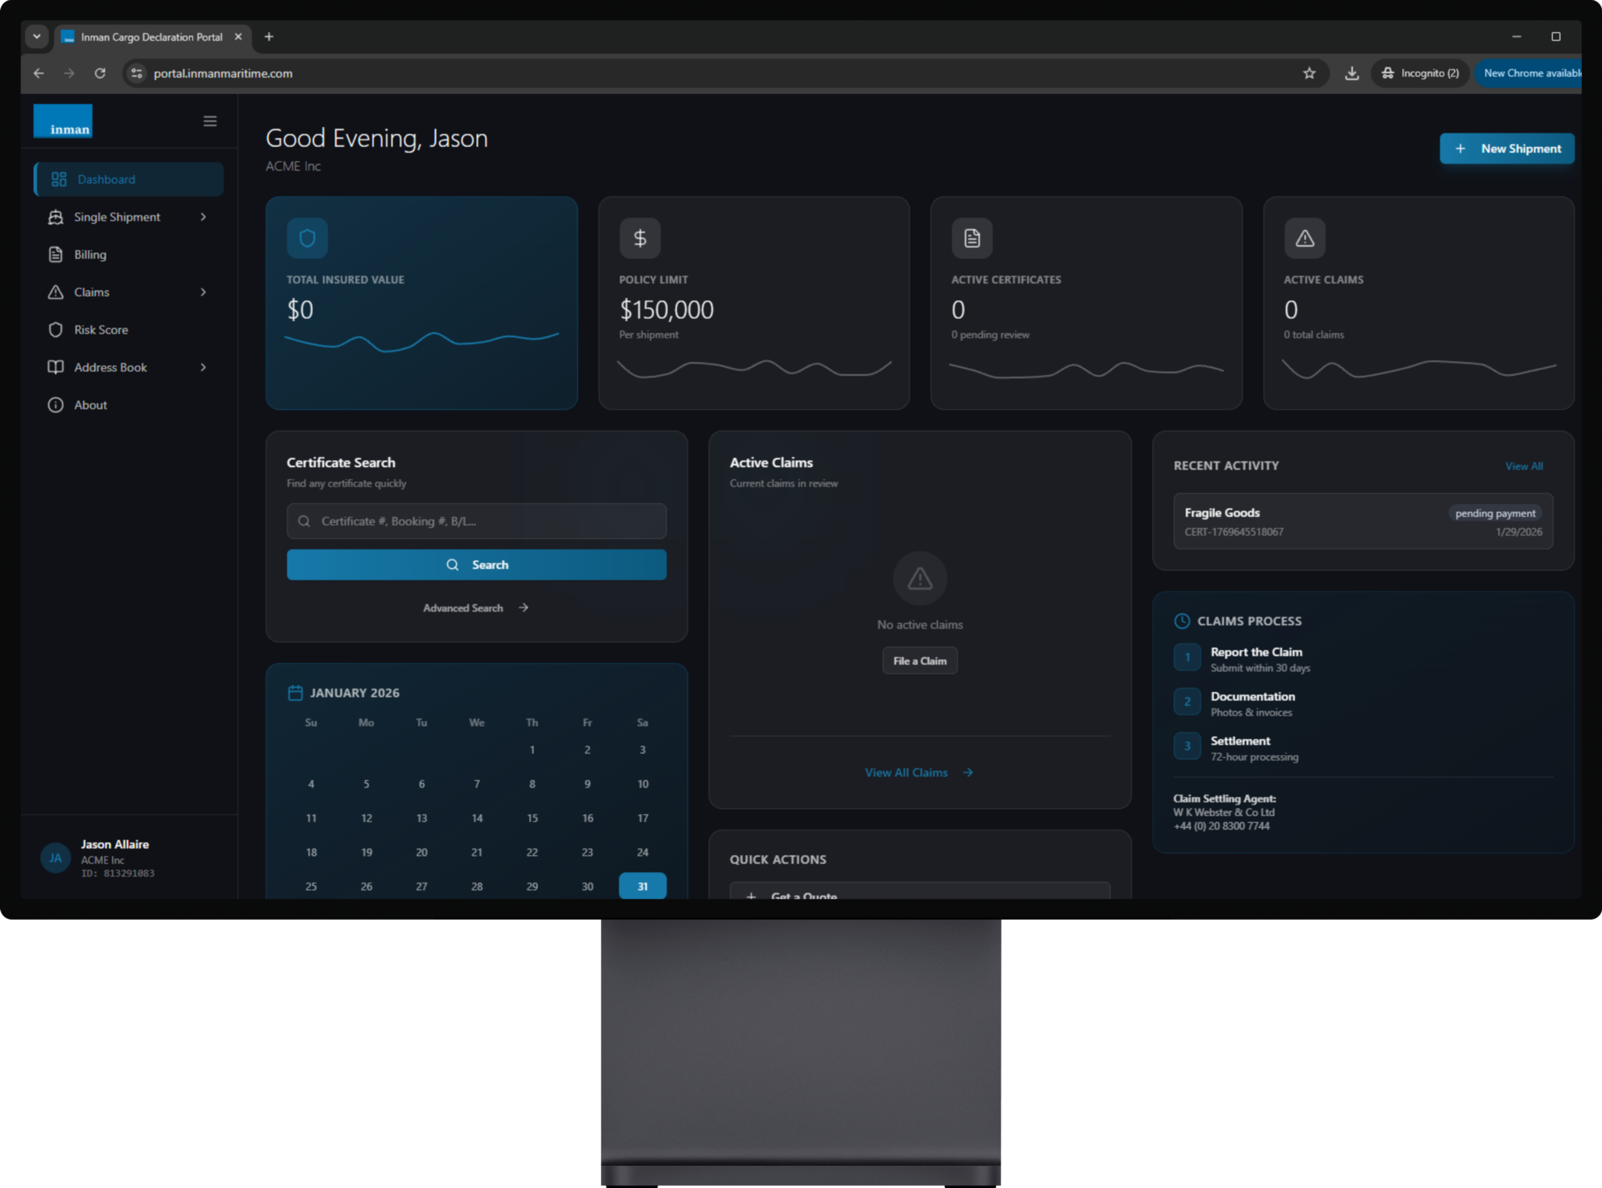Expand the Single Shipment submenu chevron
The image size is (1602, 1188).
pos(203,217)
